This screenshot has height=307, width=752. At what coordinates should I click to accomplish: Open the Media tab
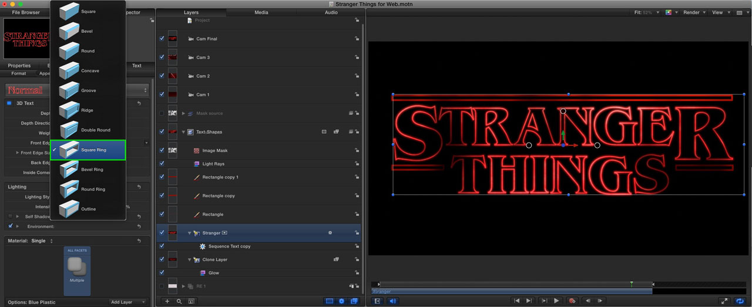(261, 12)
